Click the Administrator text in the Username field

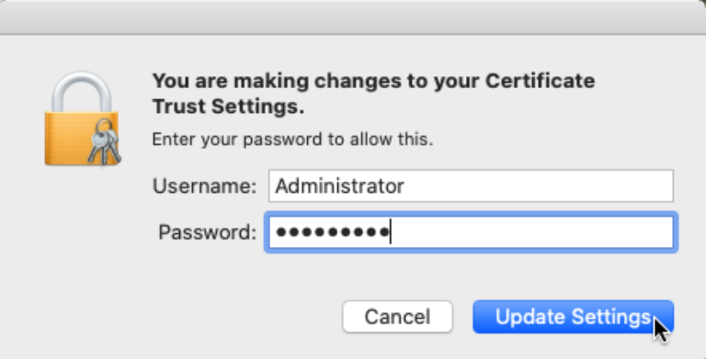coord(340,186)
